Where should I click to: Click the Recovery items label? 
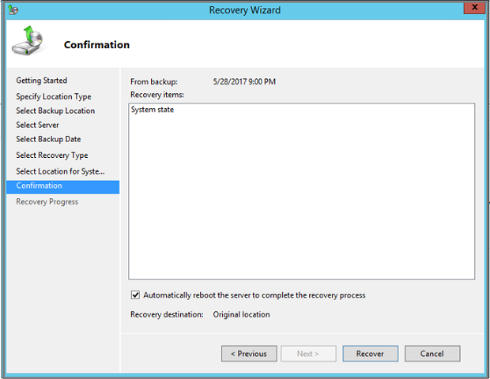tap(157, 95)
